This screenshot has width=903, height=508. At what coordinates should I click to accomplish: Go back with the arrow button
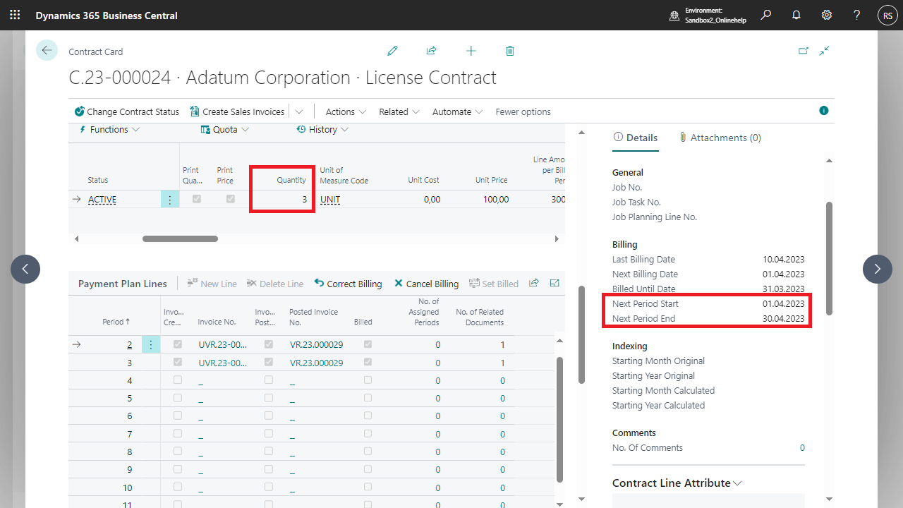47,50
